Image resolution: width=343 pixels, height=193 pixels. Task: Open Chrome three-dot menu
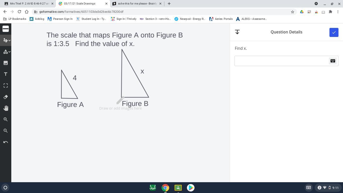338,12
